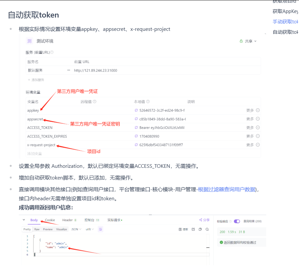299x271 pixels.
Task: Click the 手动获取token sidebar entry
Action: tap(285, 21)
